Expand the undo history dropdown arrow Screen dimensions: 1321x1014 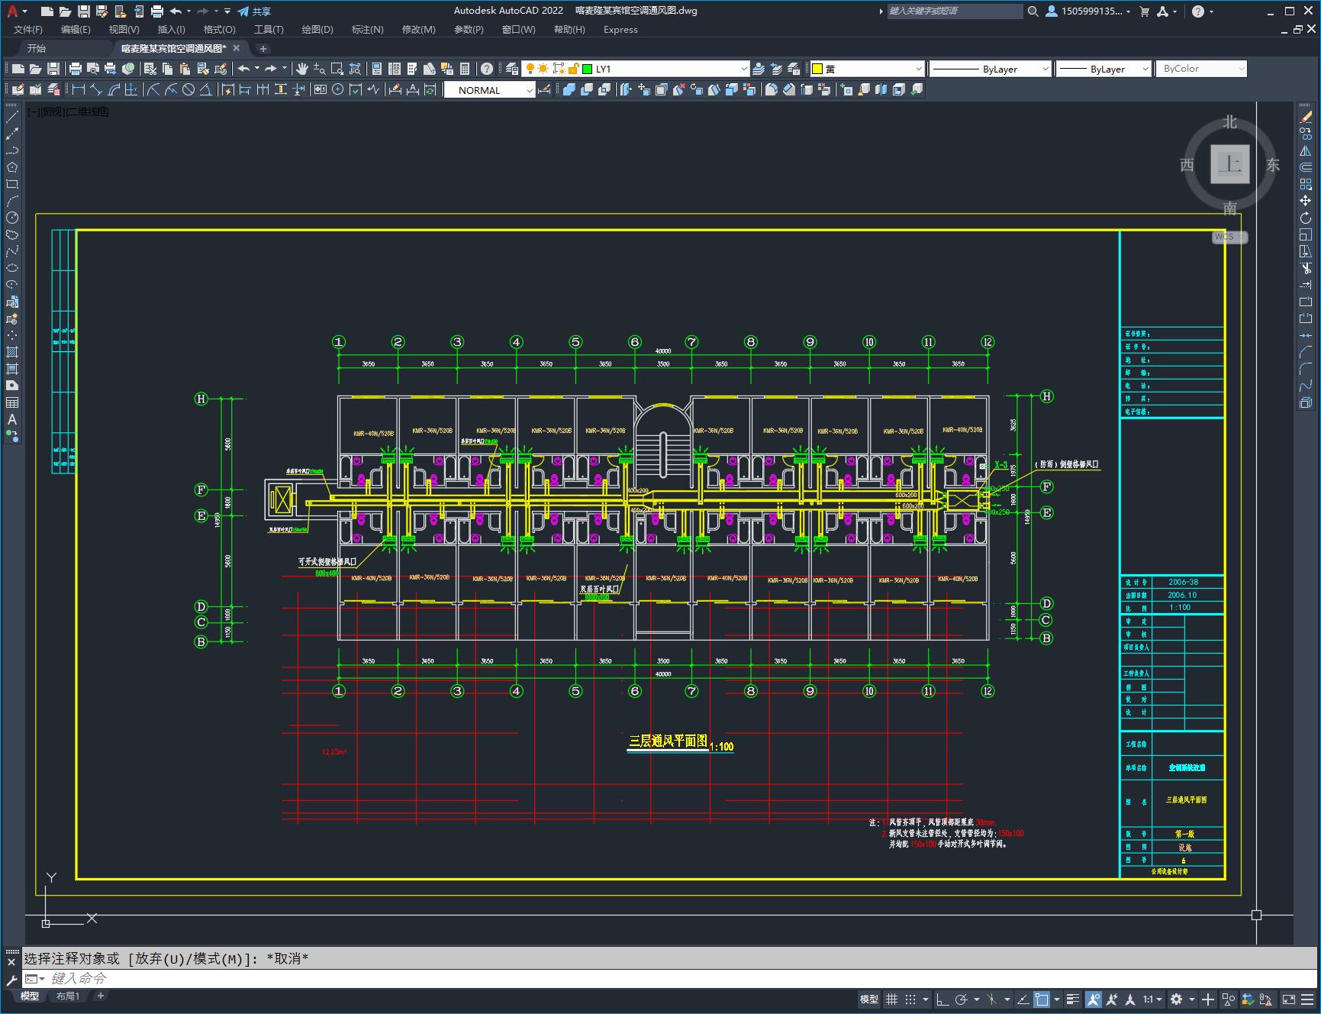[257, 69]
